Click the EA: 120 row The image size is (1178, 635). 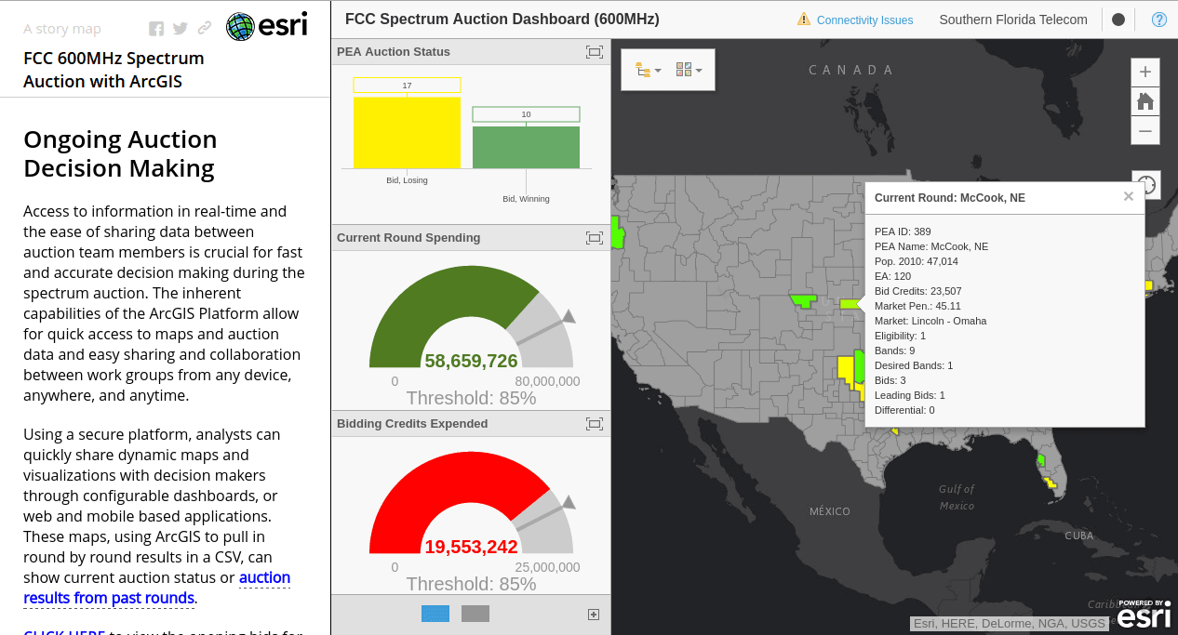[893, 276]
